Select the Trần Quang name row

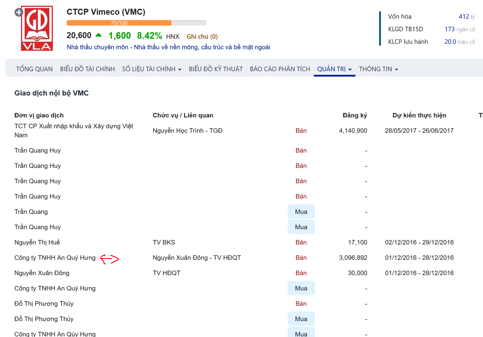point(31,212)
